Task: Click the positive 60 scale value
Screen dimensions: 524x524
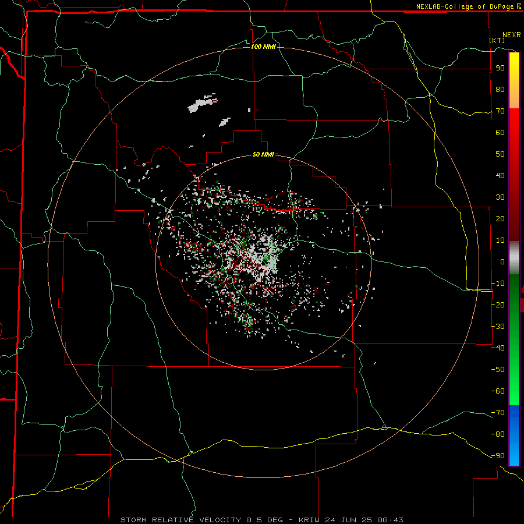Action: [500, 132]
